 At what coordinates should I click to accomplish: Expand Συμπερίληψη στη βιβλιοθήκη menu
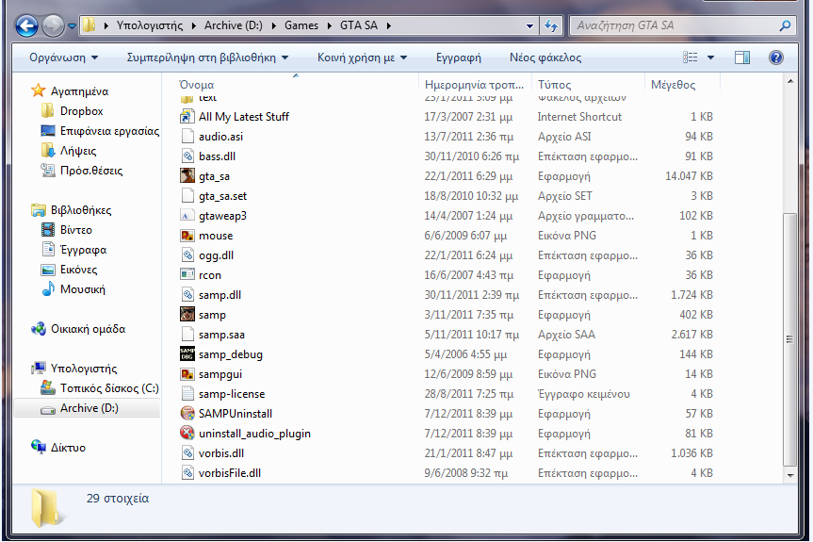pyautogui.click(x=207, y=57)
